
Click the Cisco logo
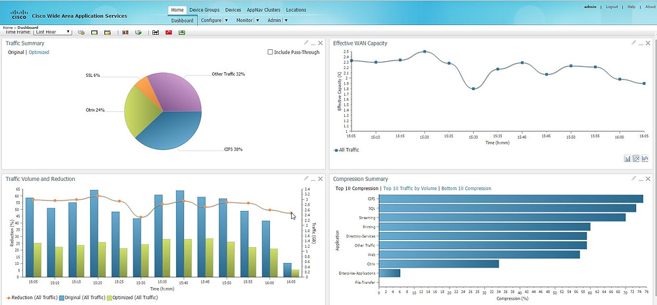pyautogui.click(x=19, y=14)
